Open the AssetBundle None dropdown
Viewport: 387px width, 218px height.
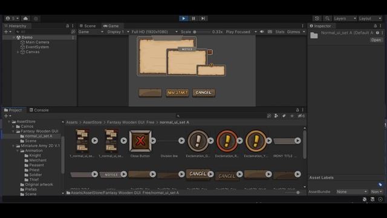point(352,192)
